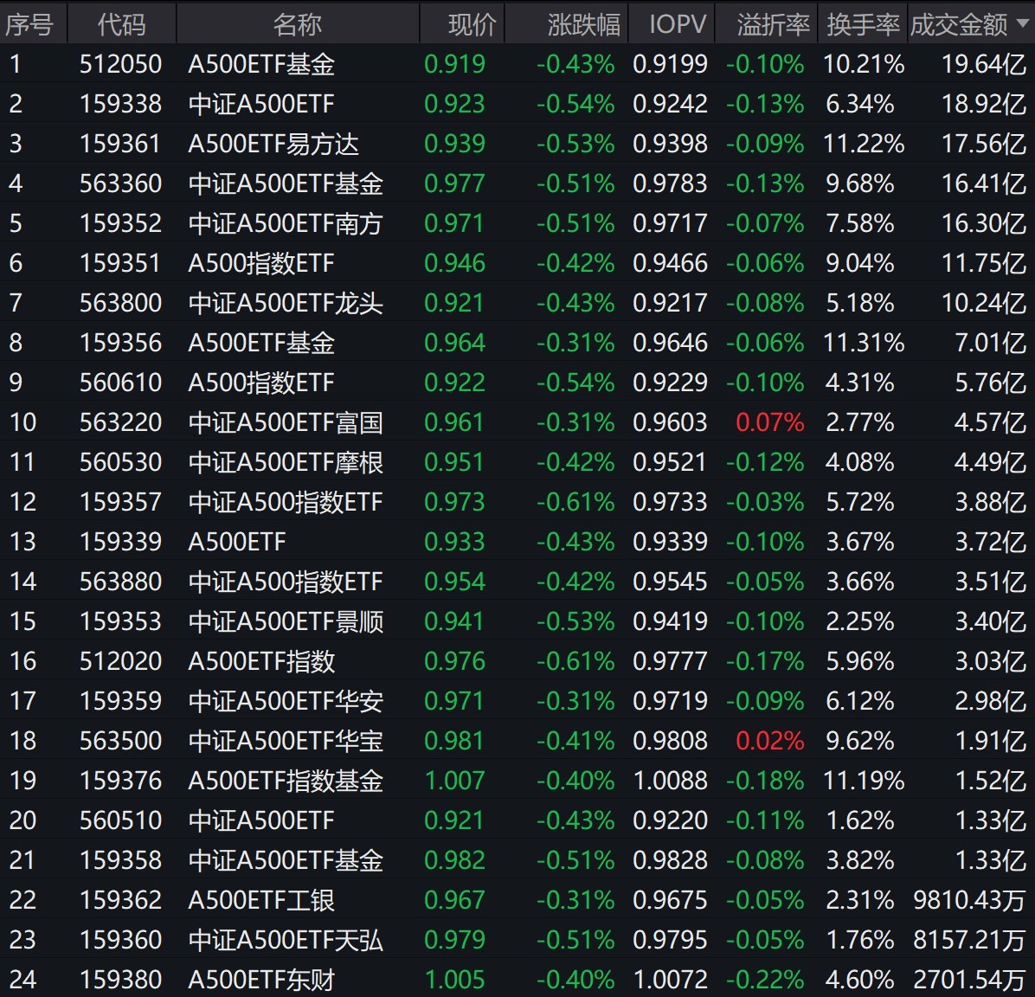Select code 159356 A500ETF基金
Image resolution: width=1035 pixels, height=997 pixels.
coord(120,342)
